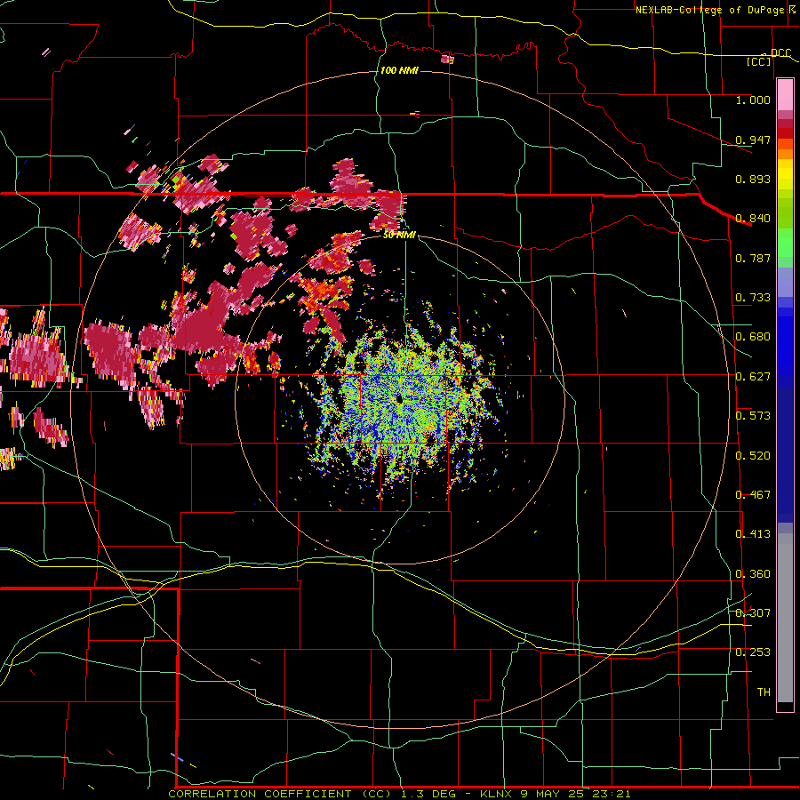Select the 0.680 scale value
Image resolution: width=800 pixels, height=800 pixels.
click(x=753, y=337)
